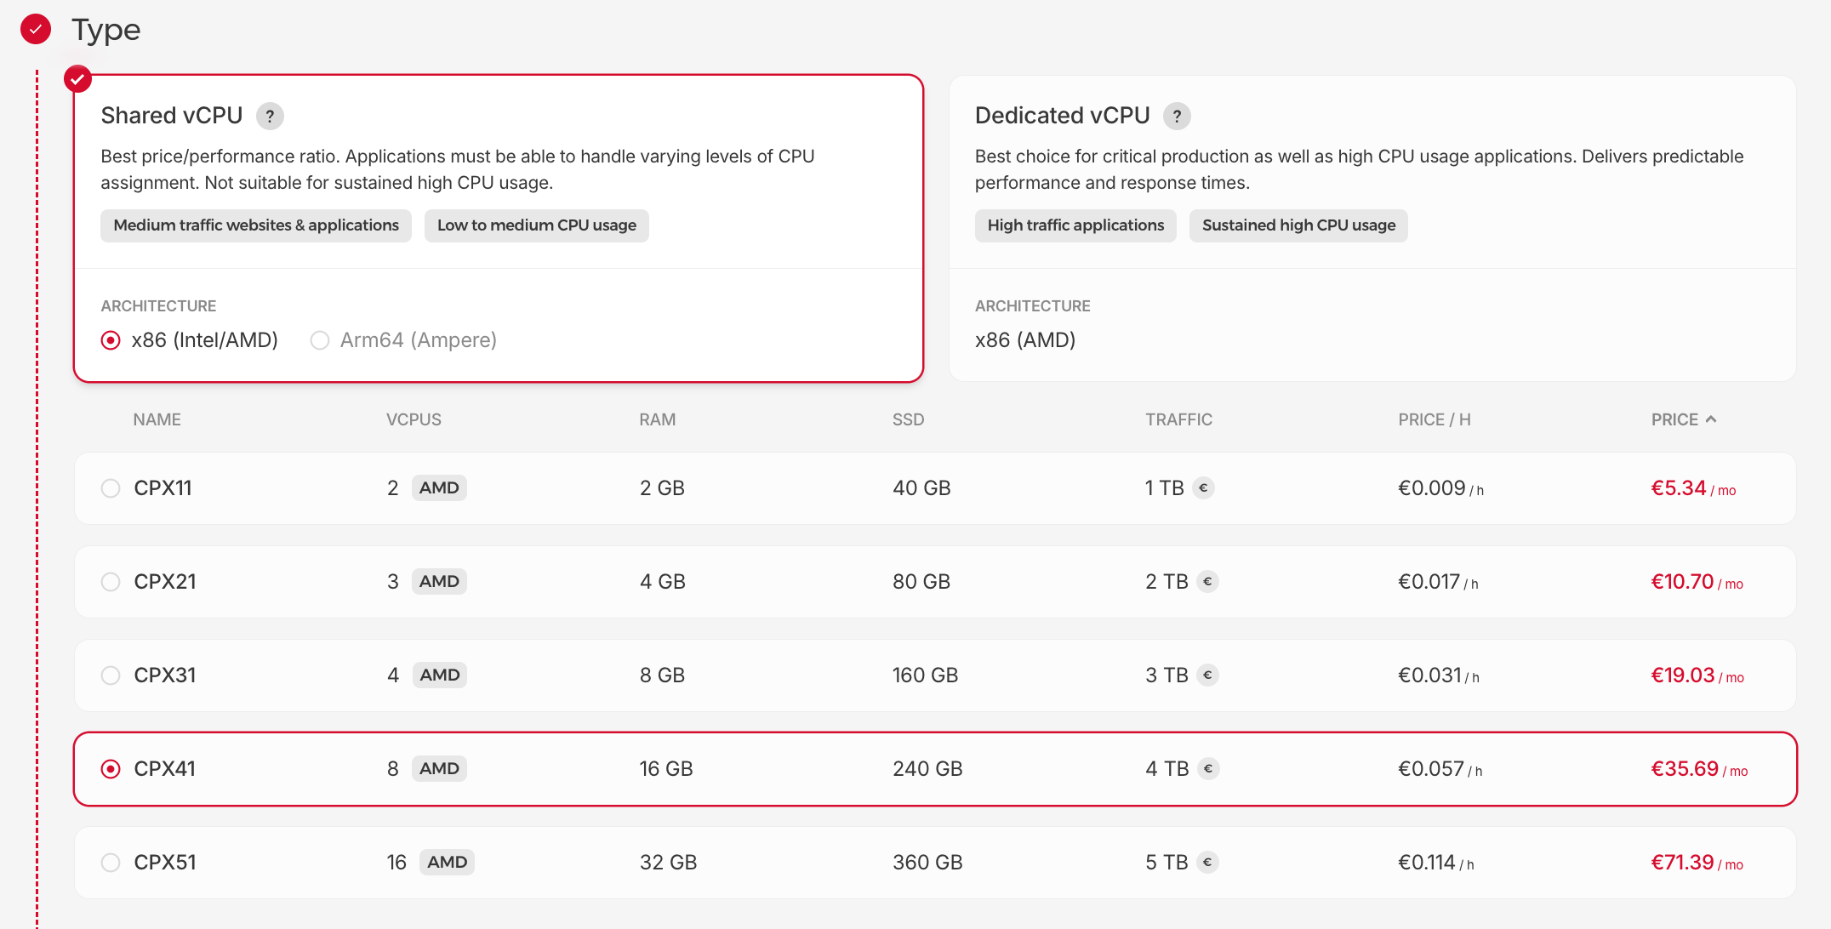Click the red checkmark beside the Type heading

click(35, 29)
